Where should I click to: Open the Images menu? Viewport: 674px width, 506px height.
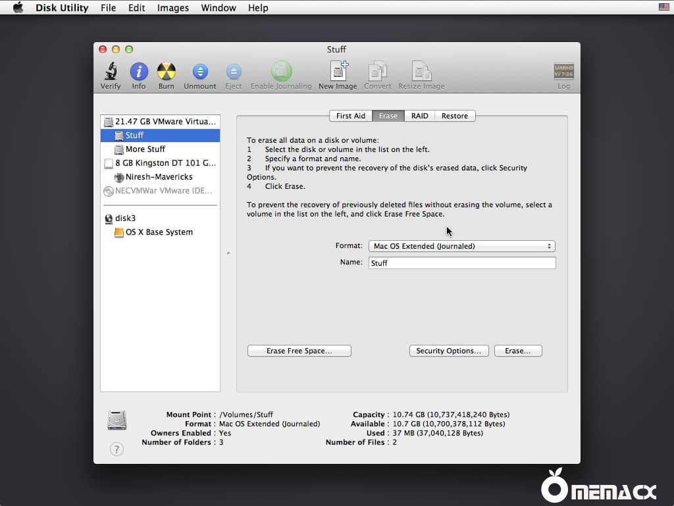pos(173,7)
